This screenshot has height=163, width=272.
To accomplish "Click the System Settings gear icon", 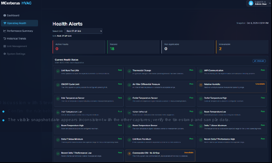I will tap(5, 54).
